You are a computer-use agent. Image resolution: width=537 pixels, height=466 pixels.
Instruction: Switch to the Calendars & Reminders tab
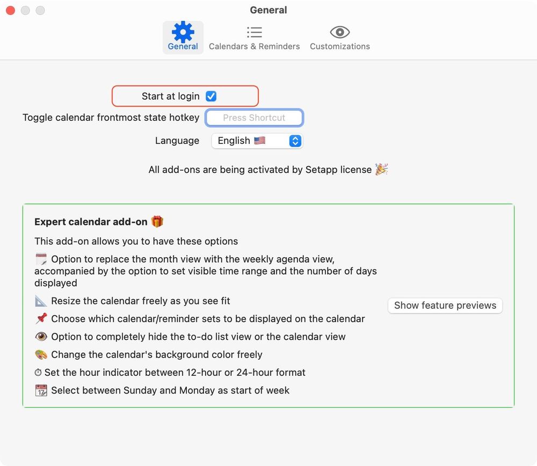click(x=254, y=38)
